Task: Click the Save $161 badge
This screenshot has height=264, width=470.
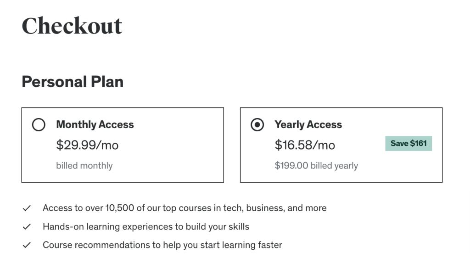Action: tap(408, 143)
